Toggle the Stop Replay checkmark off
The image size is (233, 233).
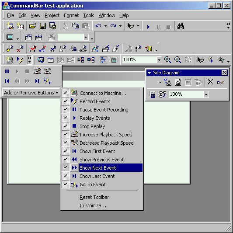(x=66, y=126)
